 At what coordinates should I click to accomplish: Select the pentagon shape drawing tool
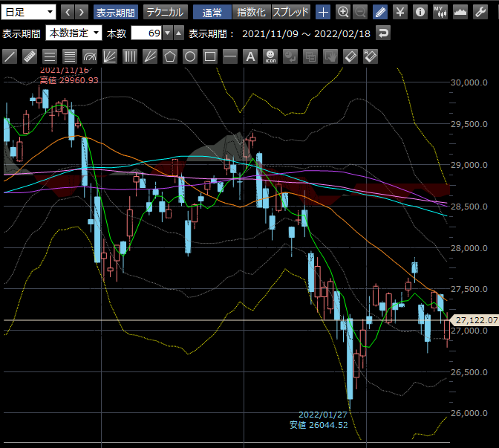pos(170,56)
